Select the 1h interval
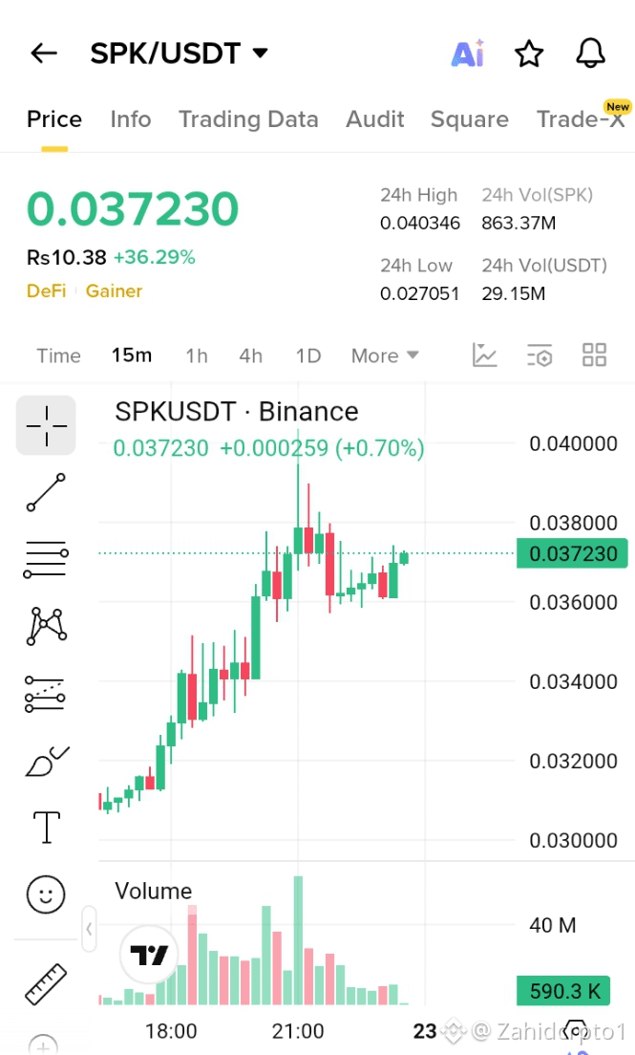 pyautogui.click(x=197, y=355)
